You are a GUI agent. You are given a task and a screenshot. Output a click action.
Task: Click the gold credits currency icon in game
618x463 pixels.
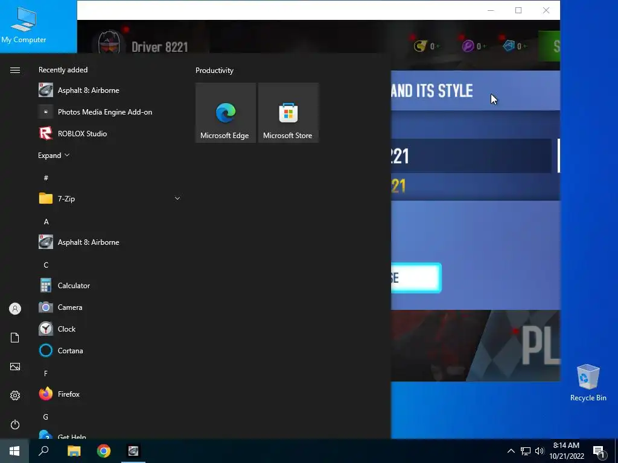(x=420, y=46)
